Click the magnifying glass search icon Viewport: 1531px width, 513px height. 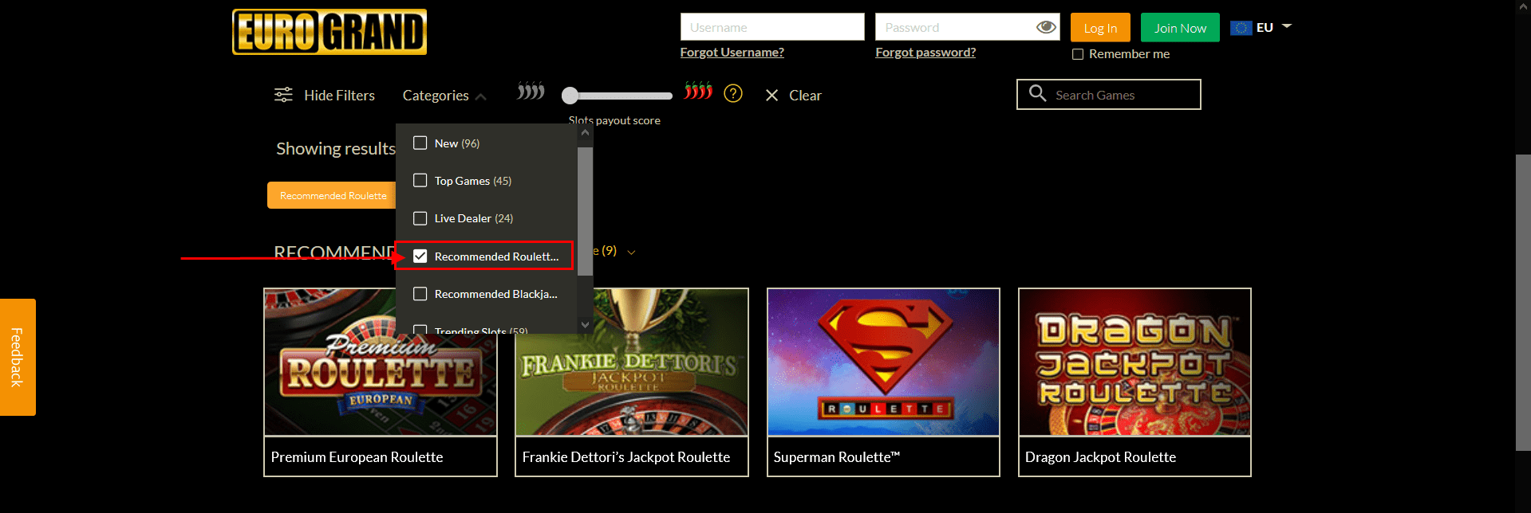pos(1037,93)
